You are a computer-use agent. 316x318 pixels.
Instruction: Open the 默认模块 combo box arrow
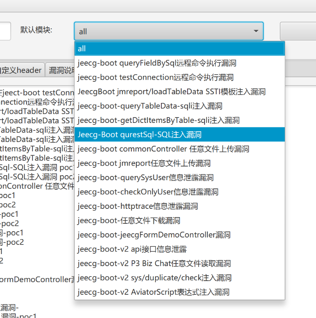[255, 31]
